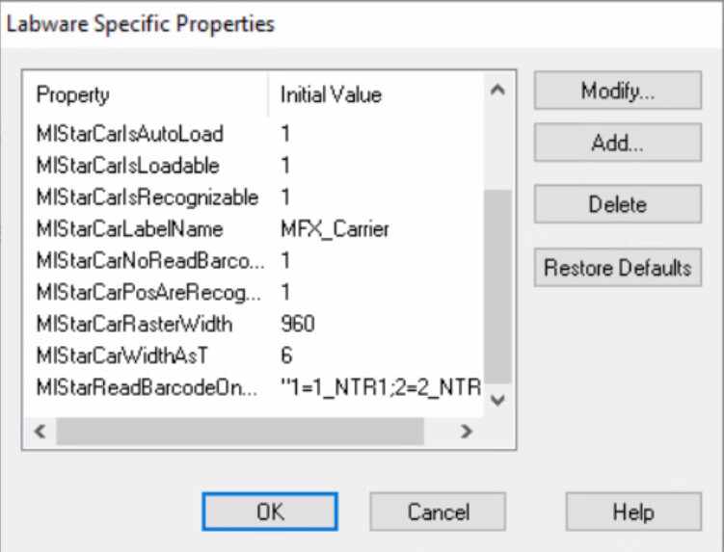Image resolution: width=724 pixels, height=552 pixels.
Task: Select the MlStarCarIsAutoLoad property row
Action: pos(253,134)
